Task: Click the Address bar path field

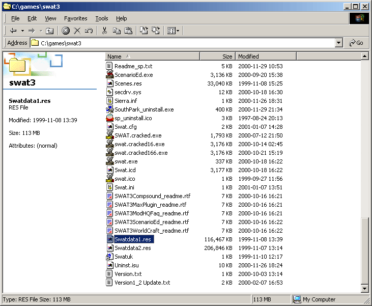Action: (183, 43)
